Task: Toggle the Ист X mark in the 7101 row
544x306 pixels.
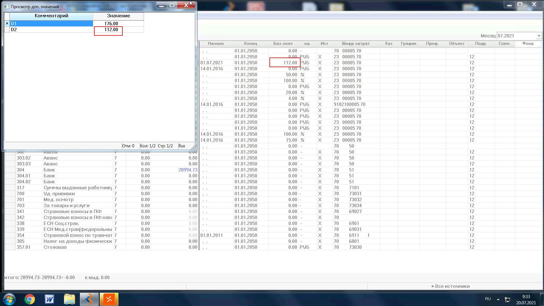Action: pyautogui.click(x=320, y=188)
